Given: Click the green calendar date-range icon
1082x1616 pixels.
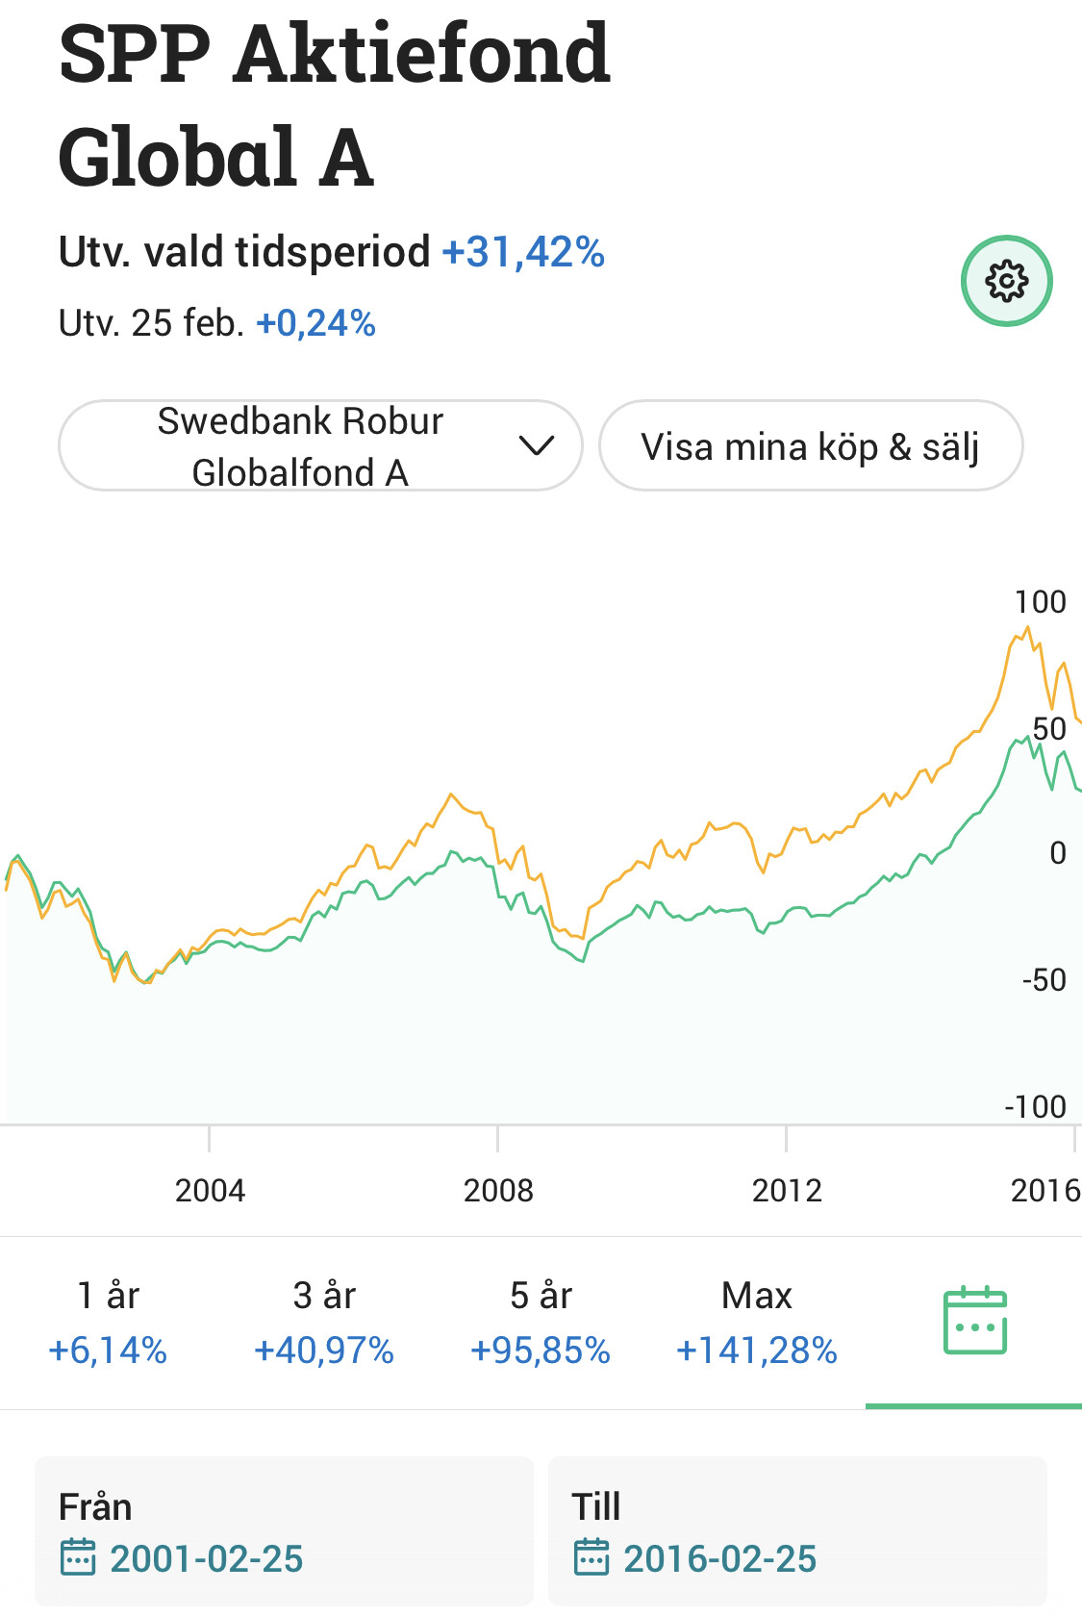Looking at the screenshot, I should [x=974, y=1322].
